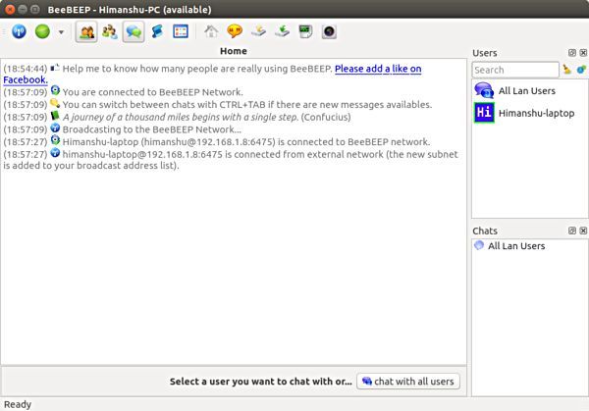Viewport: 589px width, 411px height.
Task: Click the blue list window toolbar icon
Action: tap(181, 31)
